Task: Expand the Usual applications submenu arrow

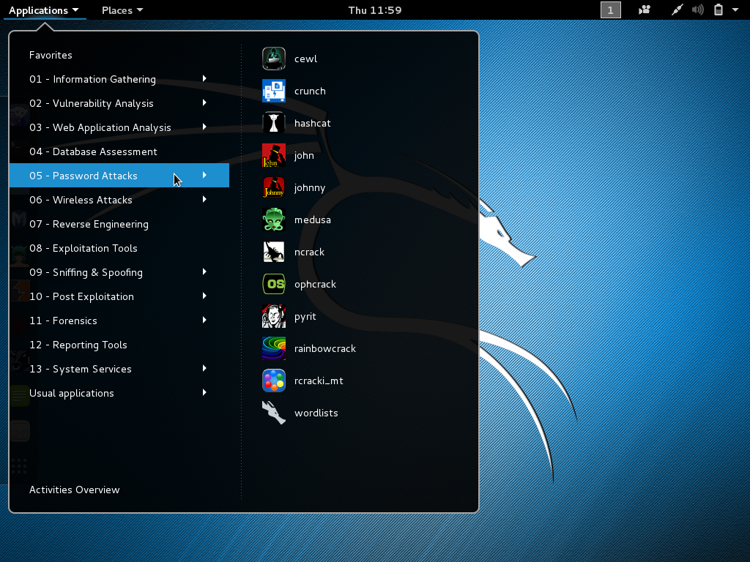Action: [204, 392]
